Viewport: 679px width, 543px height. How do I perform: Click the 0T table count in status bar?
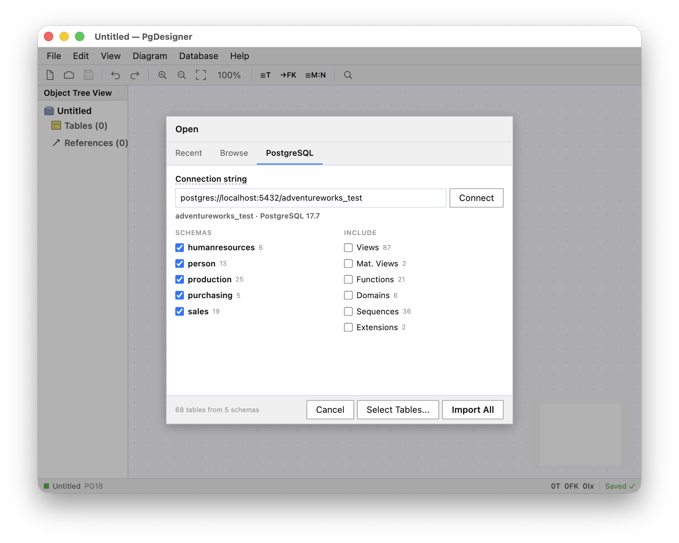coord(555,486)
